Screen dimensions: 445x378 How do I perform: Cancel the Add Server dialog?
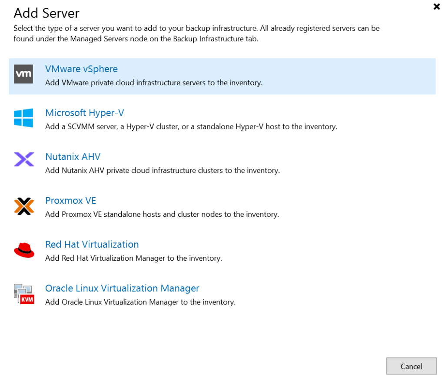411,366
